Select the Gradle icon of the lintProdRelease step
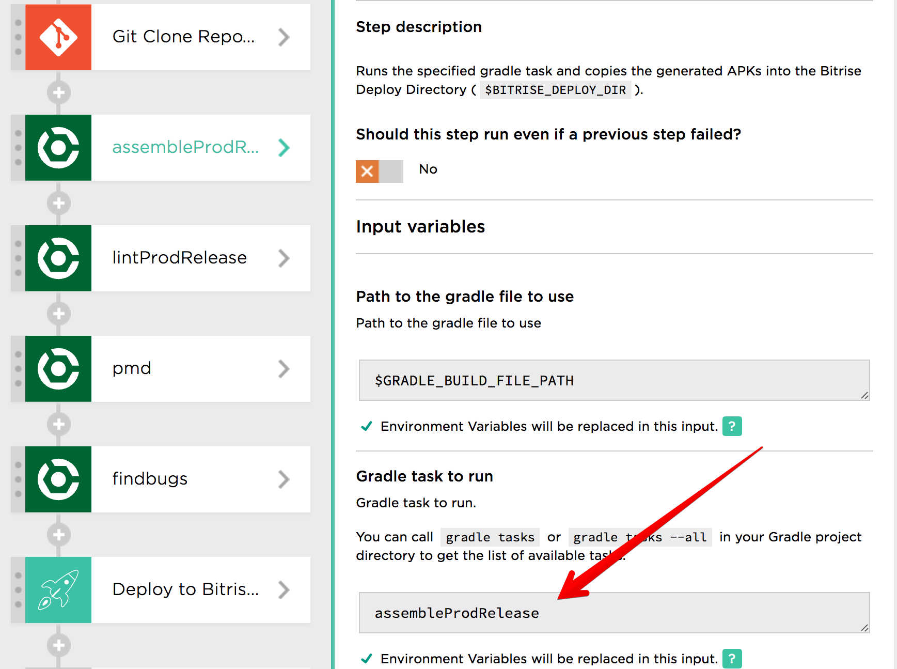Viewport: 897px width, 669px height. [58, 258]
